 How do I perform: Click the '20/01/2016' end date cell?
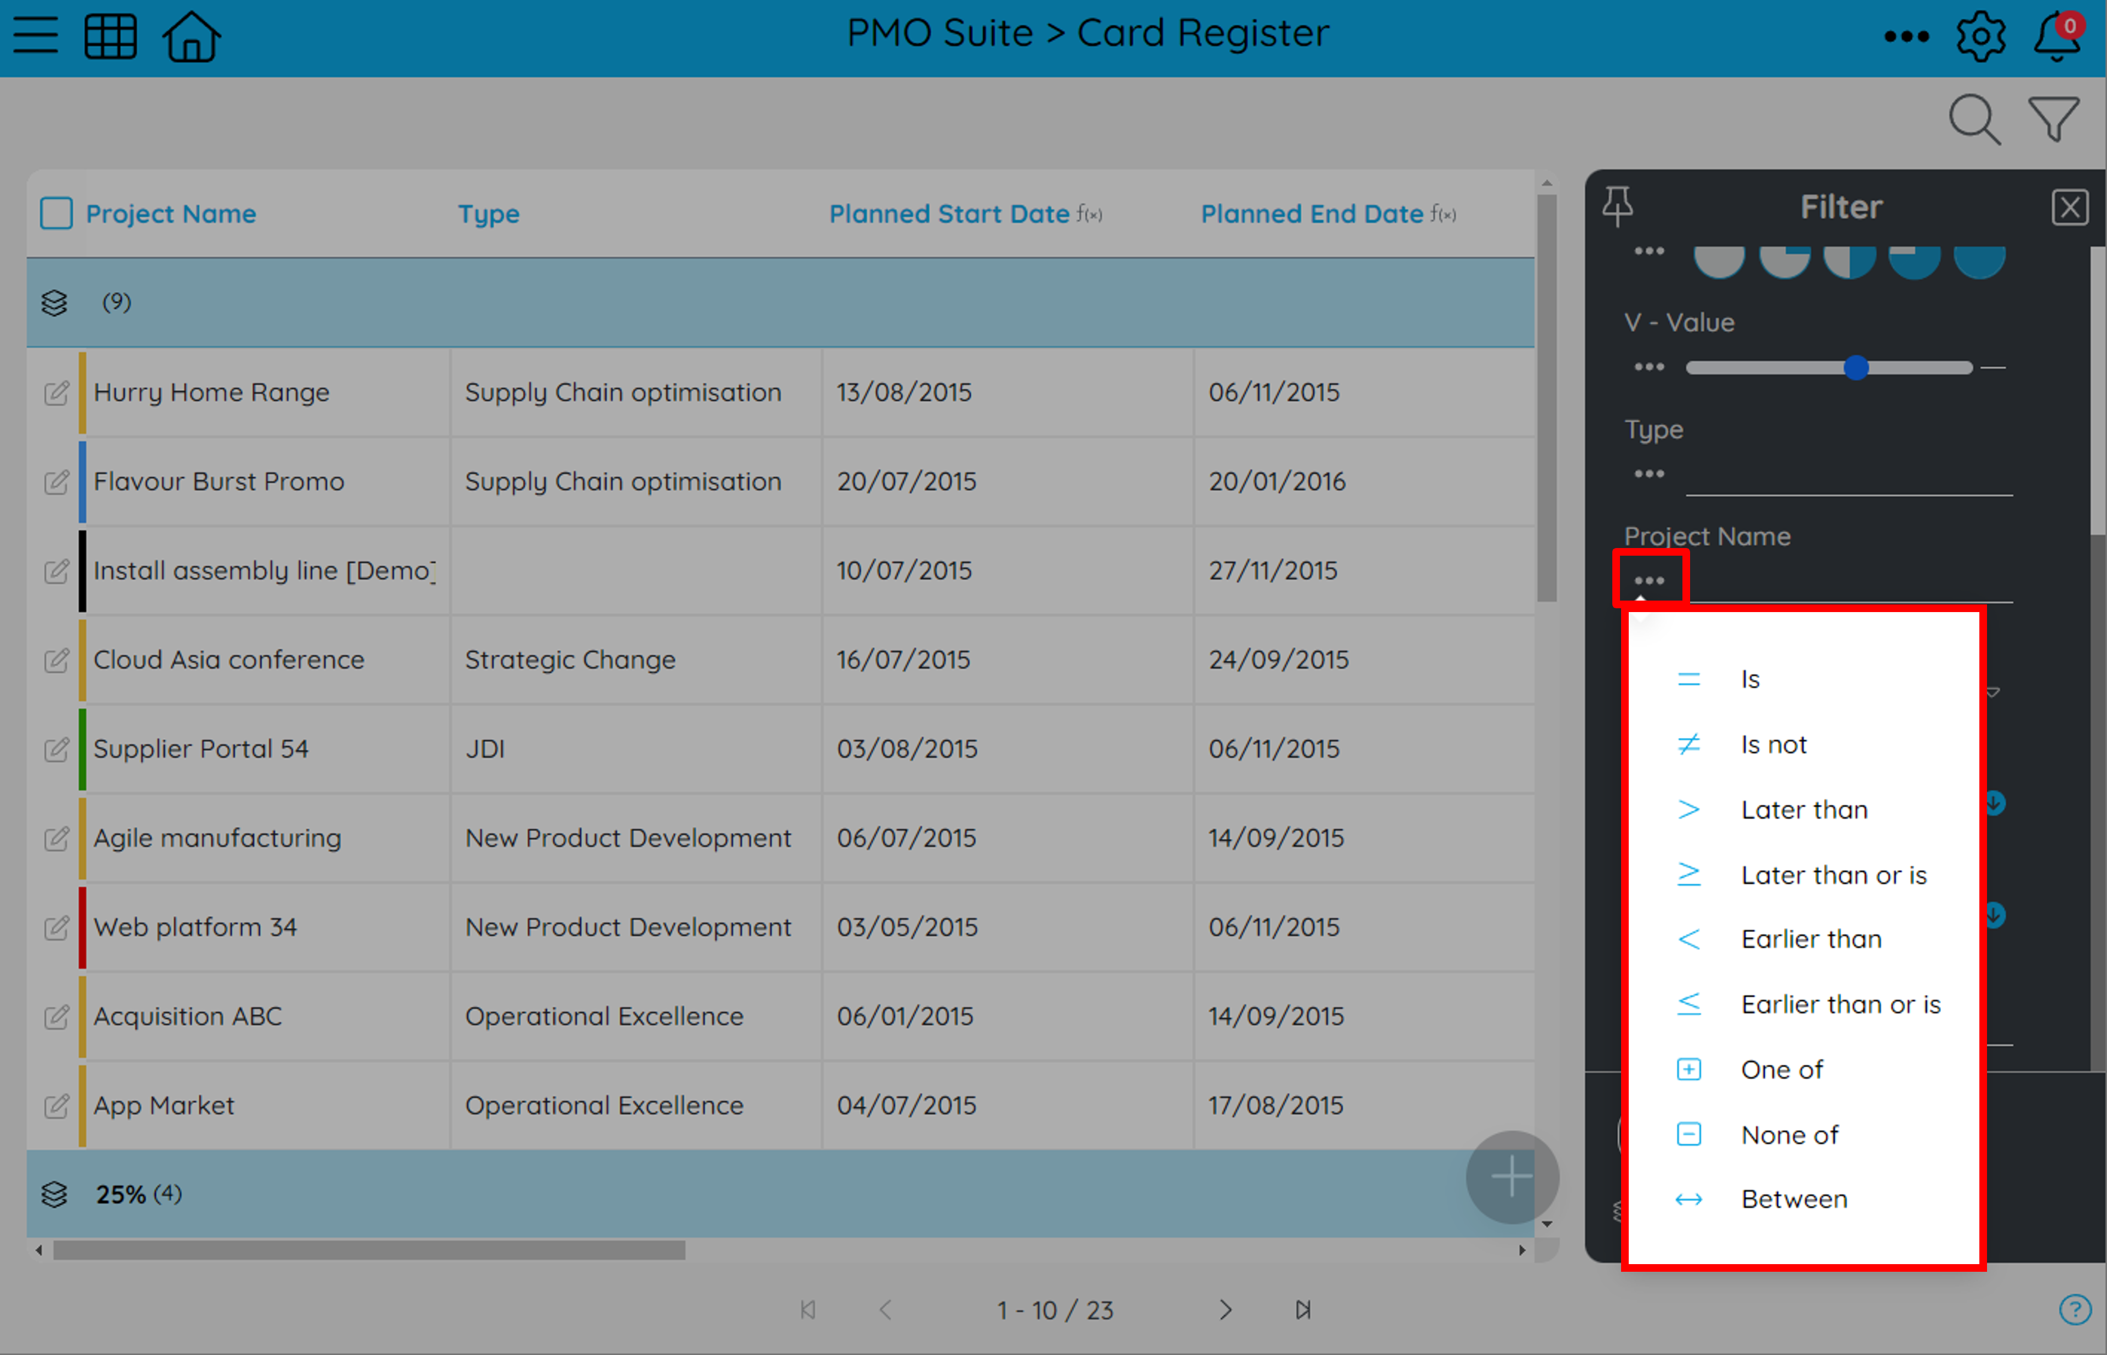click(x=1363, y=481)
